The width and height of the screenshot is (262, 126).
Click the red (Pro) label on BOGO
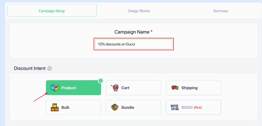click(x=198, y=107)
